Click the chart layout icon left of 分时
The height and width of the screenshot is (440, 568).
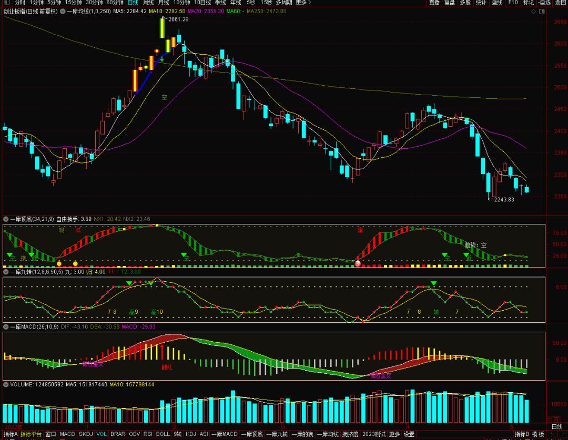coord(7,3)
